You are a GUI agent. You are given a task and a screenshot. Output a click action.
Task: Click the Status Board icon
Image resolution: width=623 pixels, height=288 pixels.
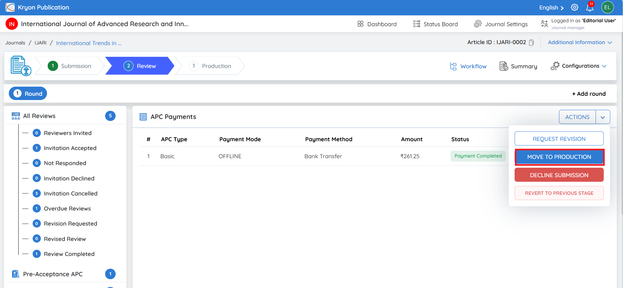417,24
